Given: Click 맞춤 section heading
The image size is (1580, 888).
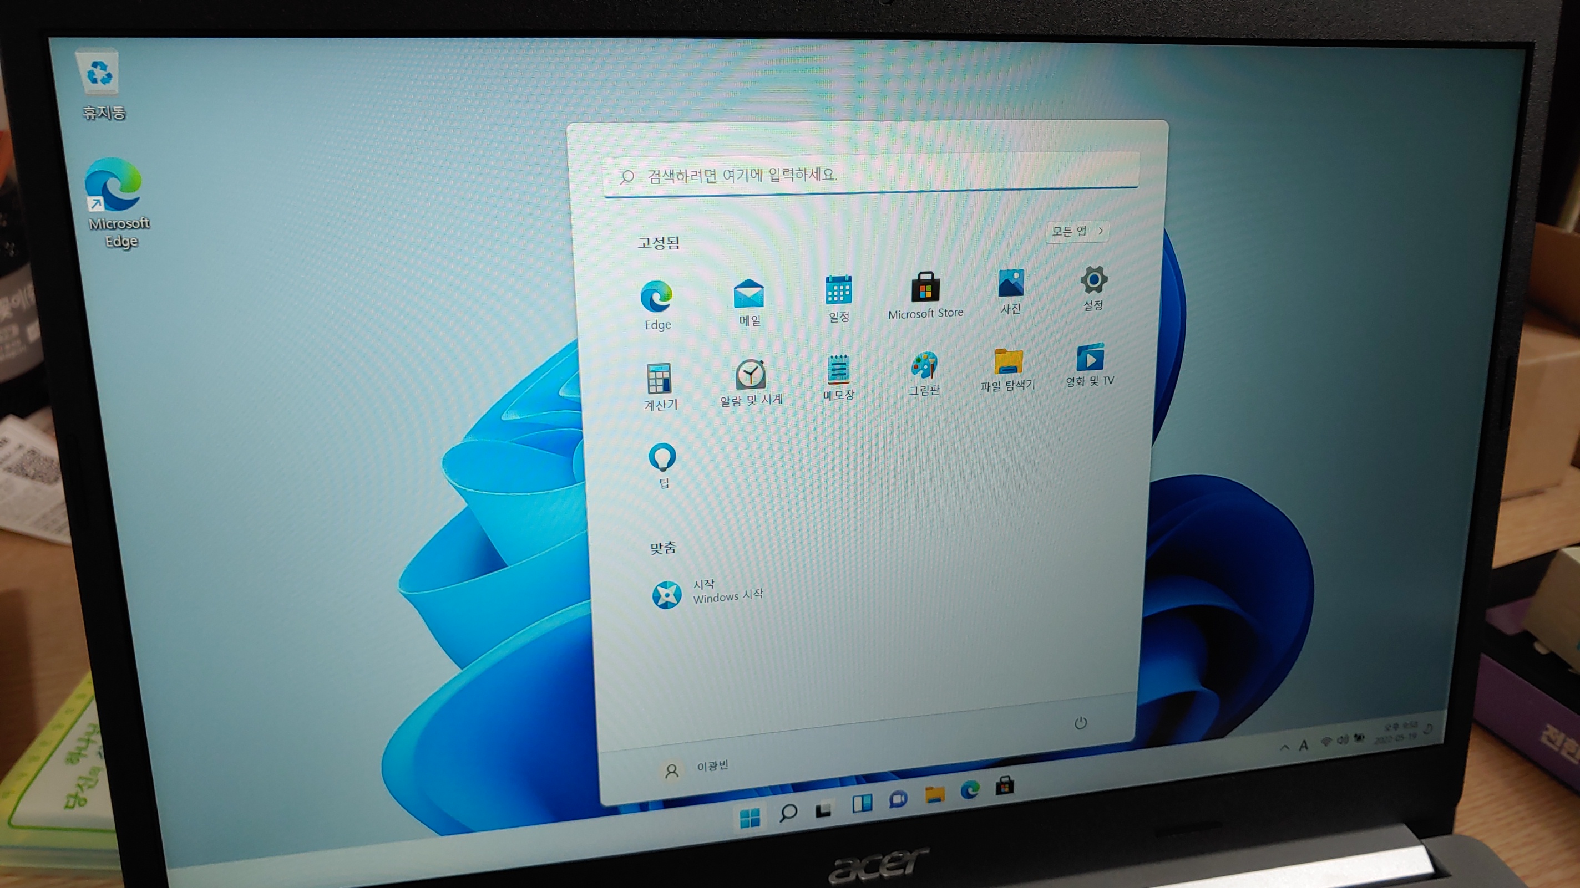Looking at the screenshot, I should 663,547.
